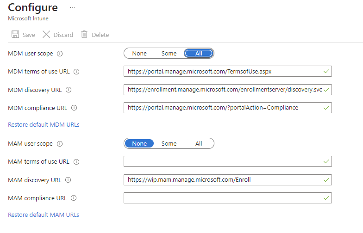This screenshot has width=363, height=233.
Task: Set MAM user scope to All
Action: (x=199, y=144)
